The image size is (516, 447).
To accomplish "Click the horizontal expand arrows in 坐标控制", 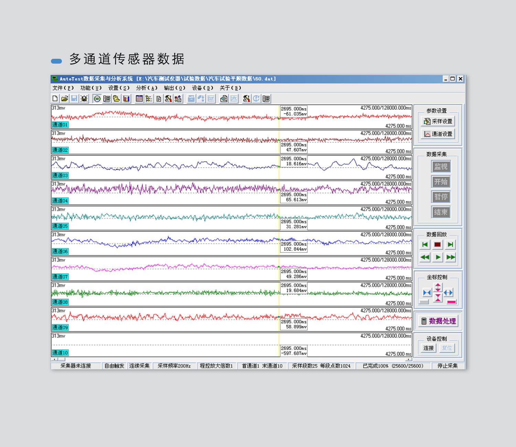I will pyautogui.click(x=448, y=293).
